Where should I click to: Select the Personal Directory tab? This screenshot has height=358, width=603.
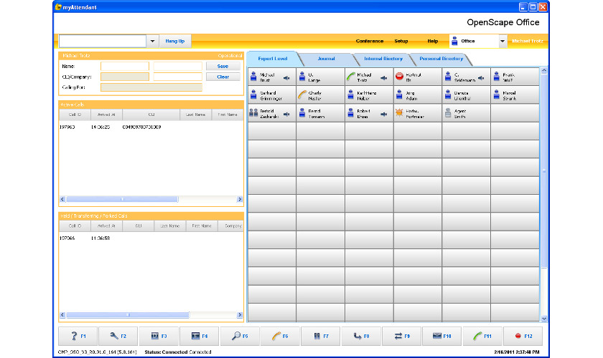437,59
